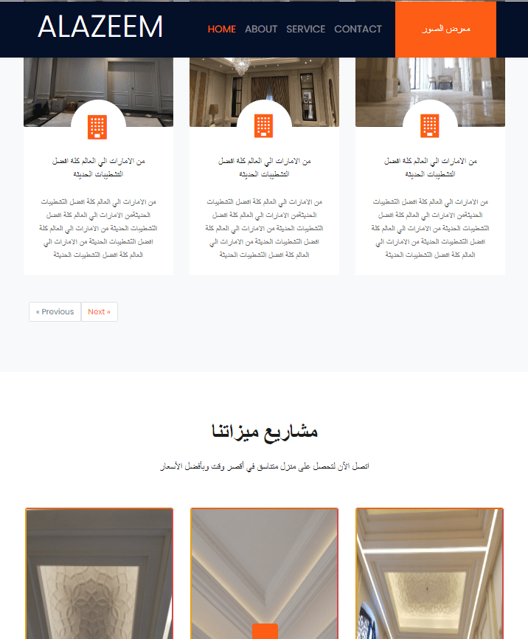
Task: Click the right card's Arabic title
Action: [x=430, y=167]
